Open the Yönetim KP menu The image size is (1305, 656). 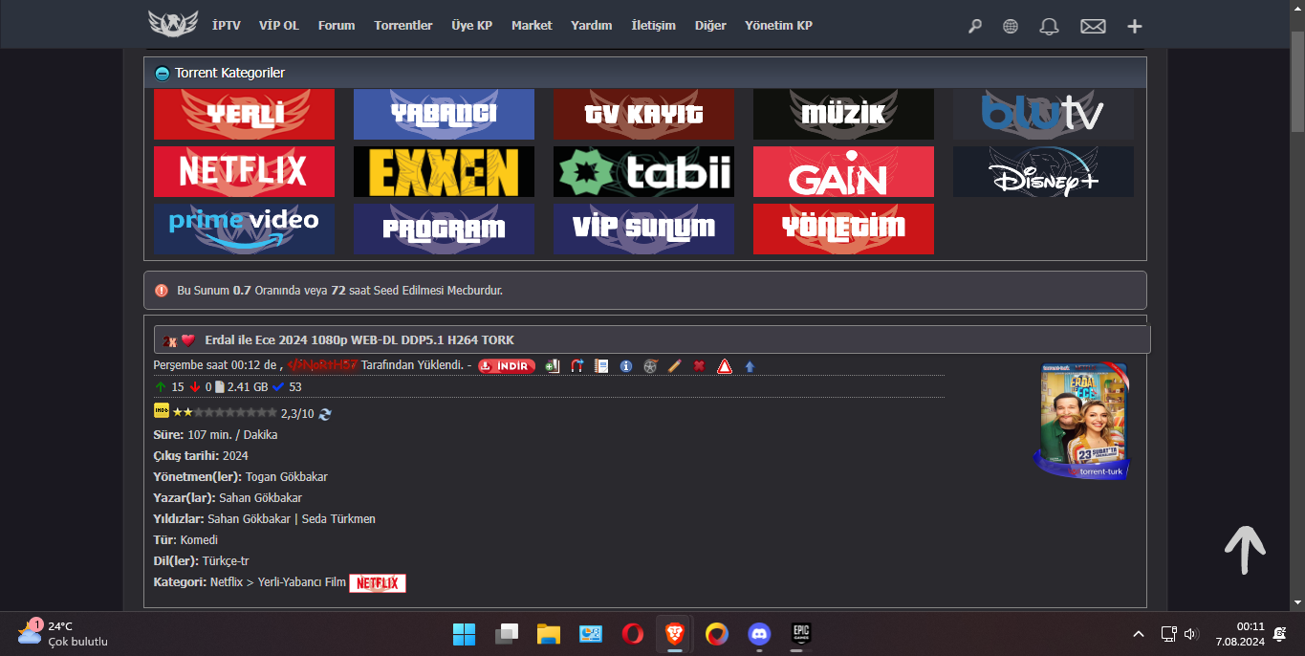(x=779, y=26)
